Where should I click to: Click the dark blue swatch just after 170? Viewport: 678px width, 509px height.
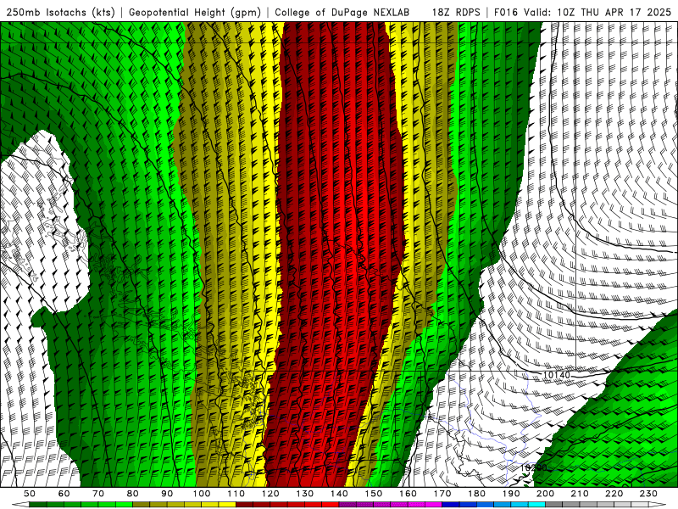pos(451,505)
